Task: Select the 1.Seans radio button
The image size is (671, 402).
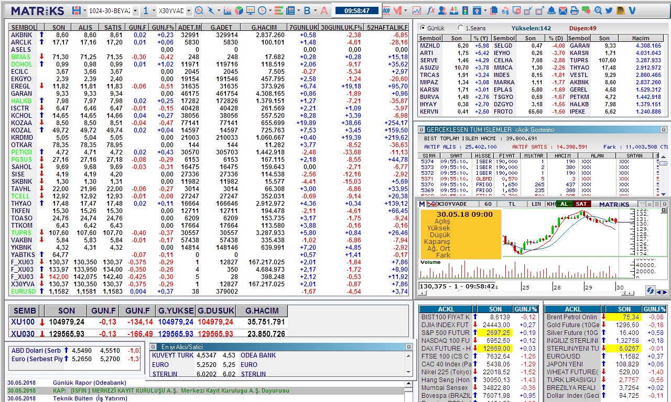Action: pos(460,28)
